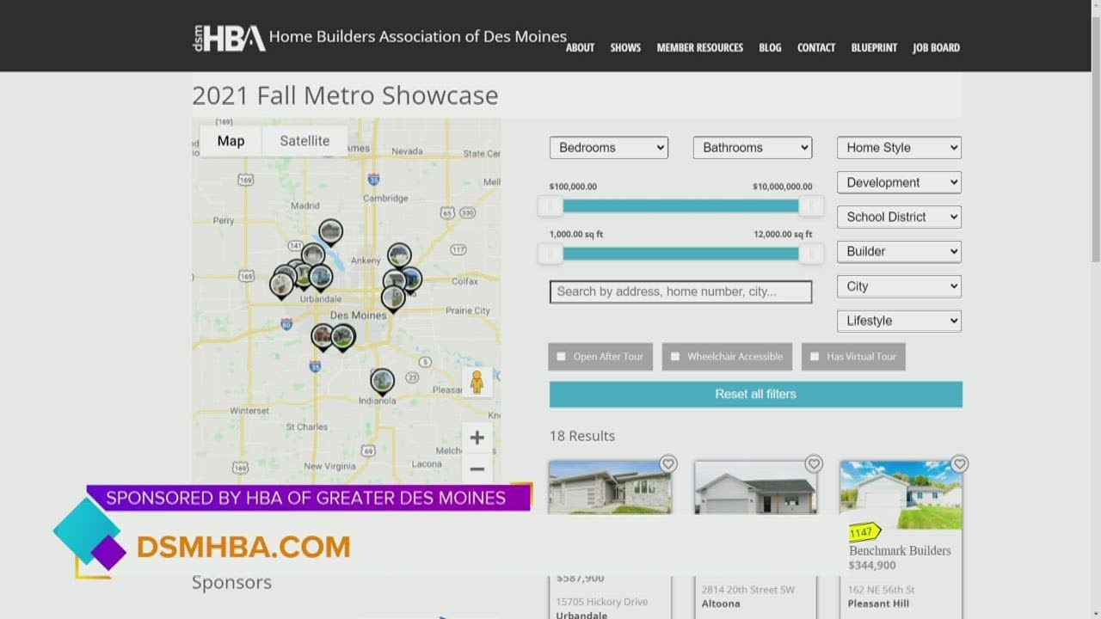The height and width of the screenshot is (619, 1101).
Task: Click the maximum square footage slider handle
Action: [810, 254]
